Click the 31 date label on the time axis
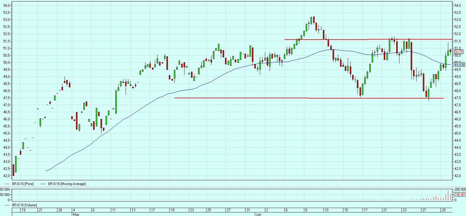466x216 pixels. pos(248,210)
